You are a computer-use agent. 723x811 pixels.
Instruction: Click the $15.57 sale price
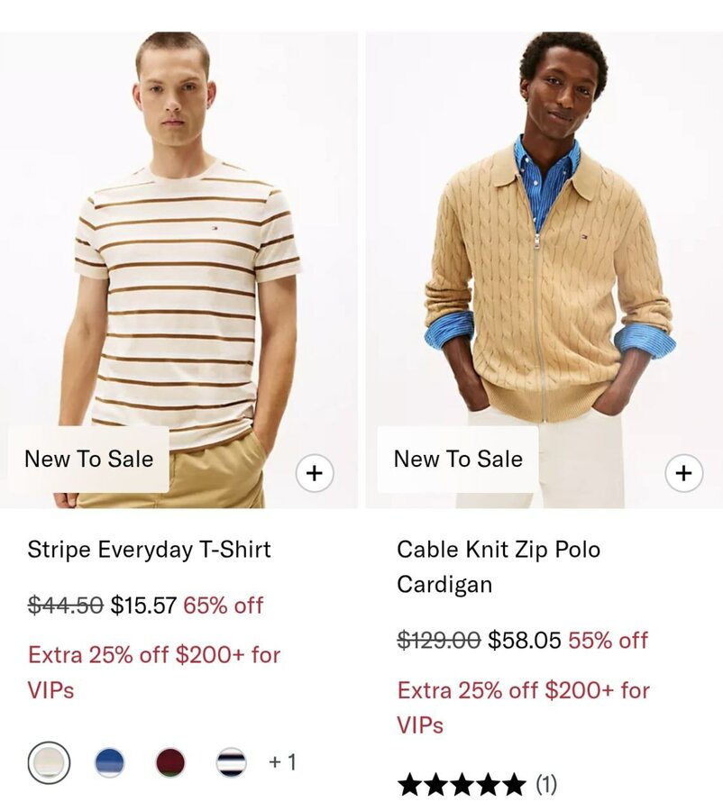[x=143, y=606]
